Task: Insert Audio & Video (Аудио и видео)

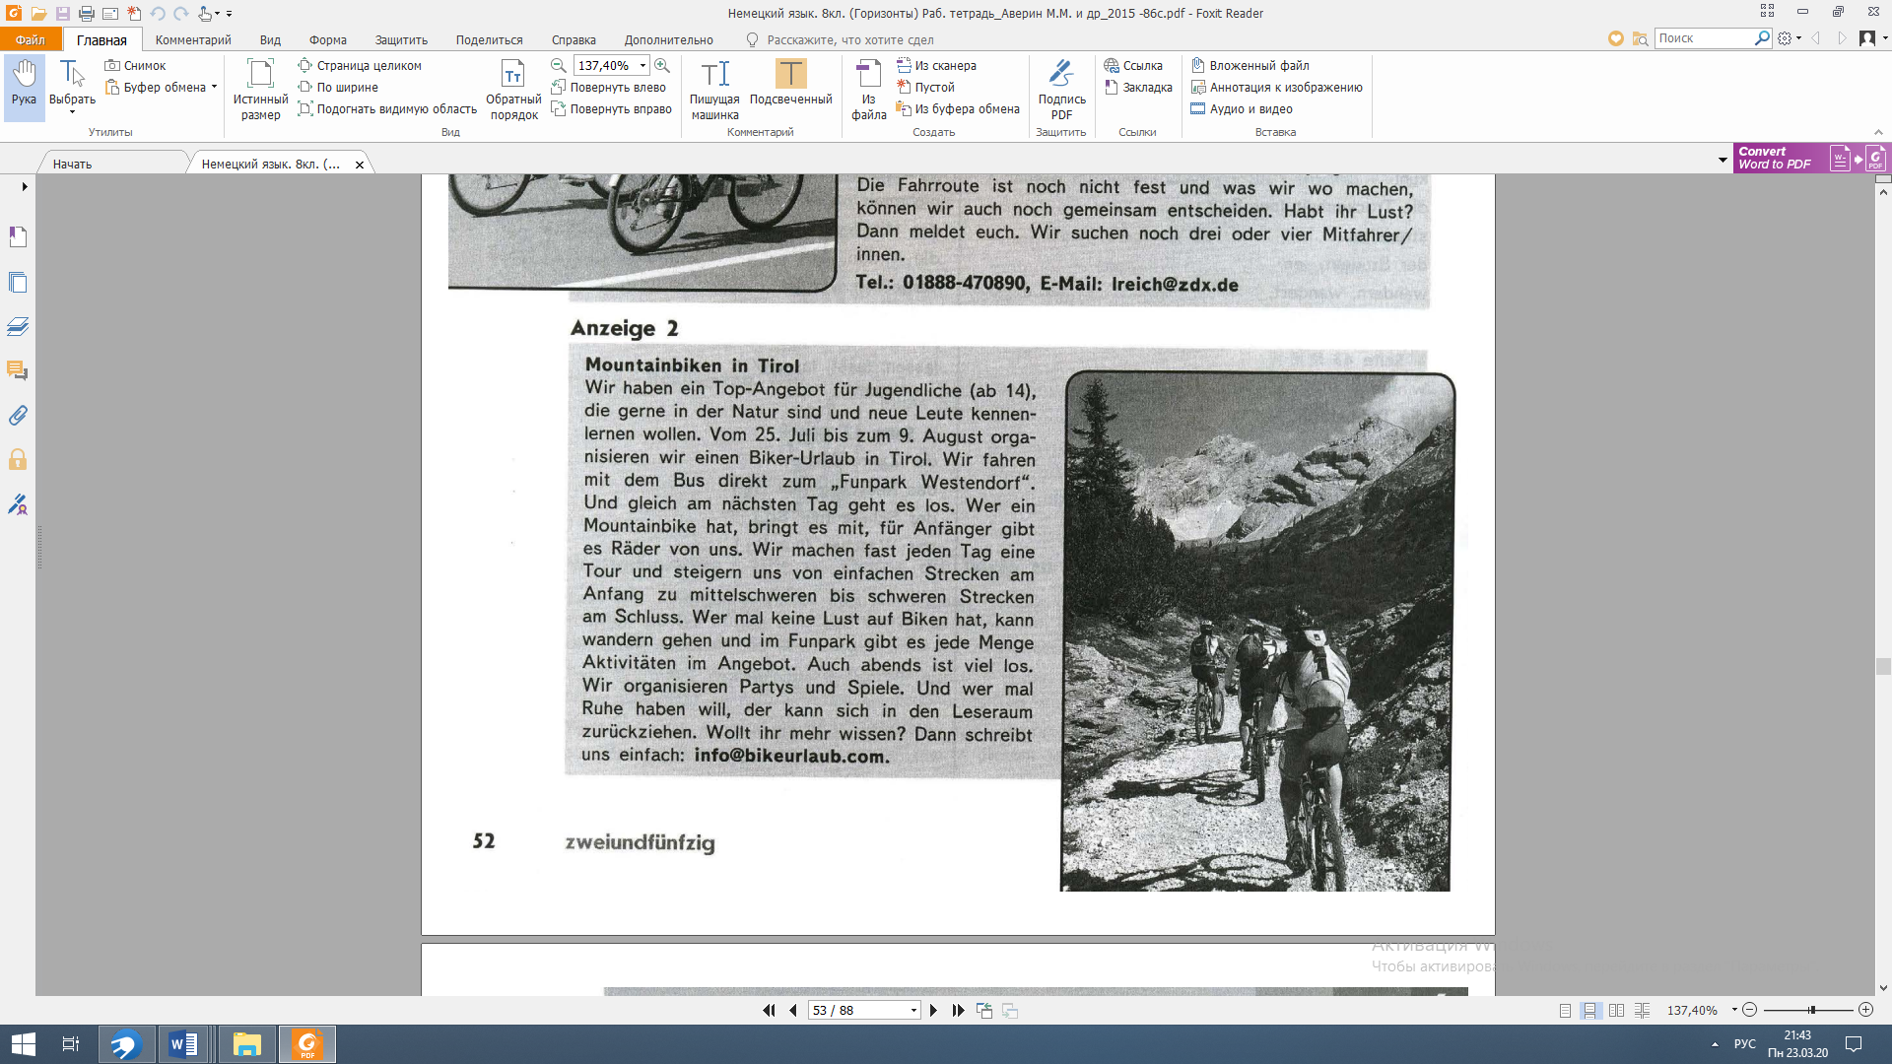Action: [x=1242, y=108]
